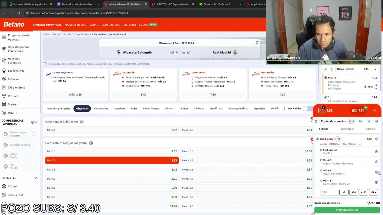Reload the Betano page
The height and width of the screenshot is (215, 383).
(19, 13)
